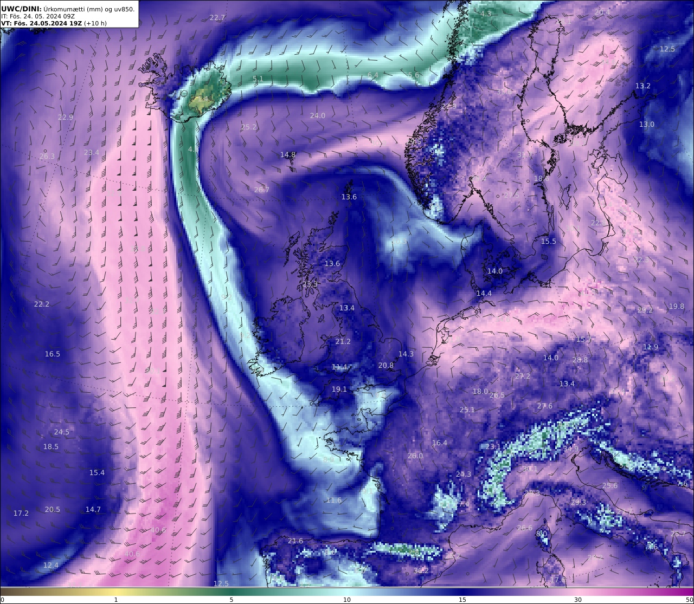Click legend tick label 15

[x=462, y=599]
